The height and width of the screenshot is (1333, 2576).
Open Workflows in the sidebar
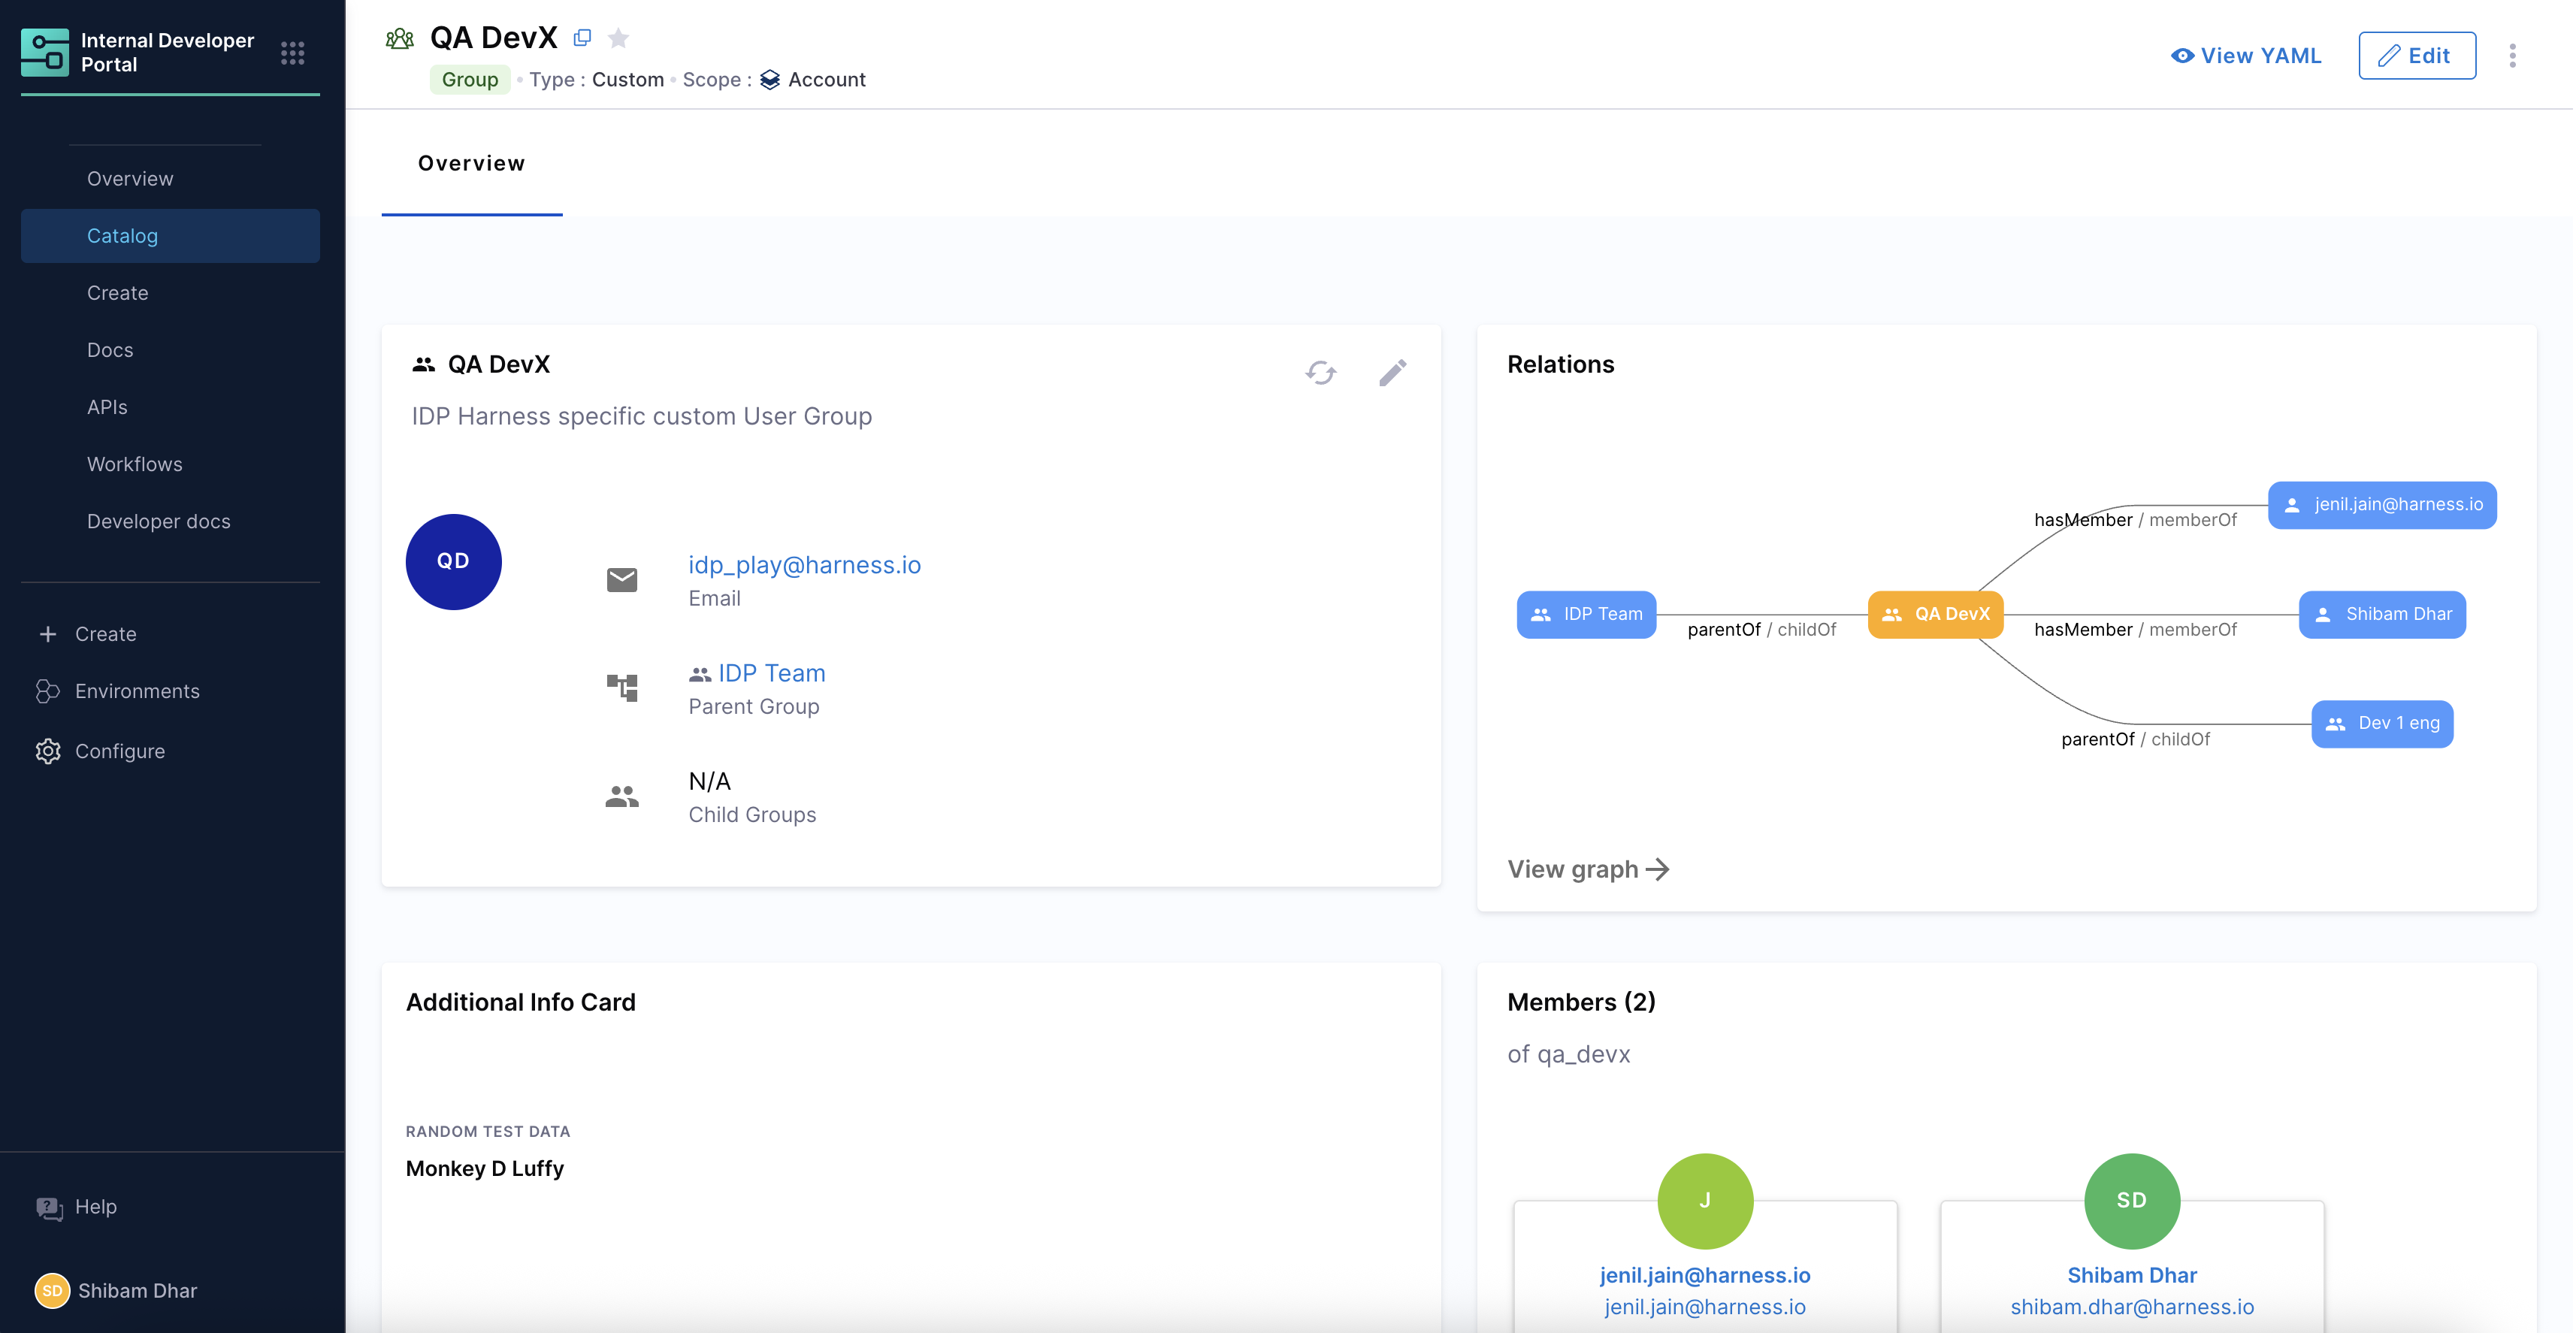(135, 464)
